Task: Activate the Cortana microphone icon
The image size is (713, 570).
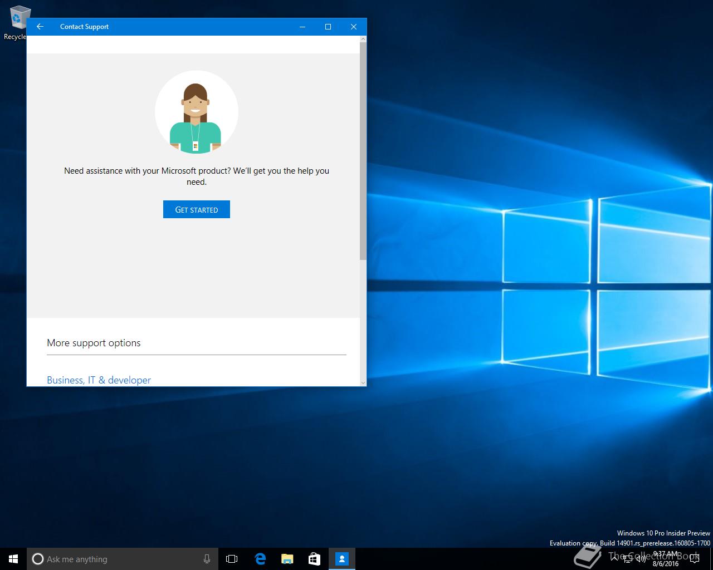Action: point(207,559)
